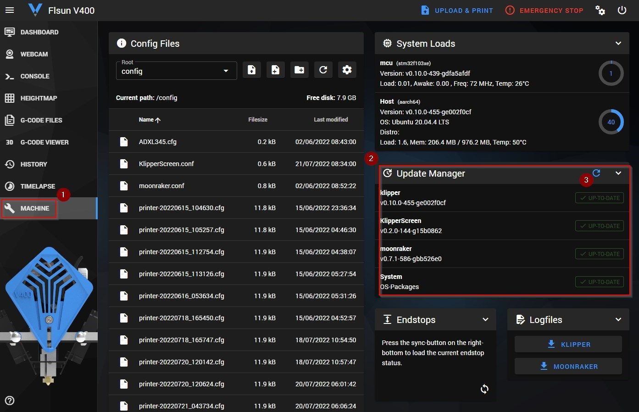Open the Timelapse page

point(49,186)
